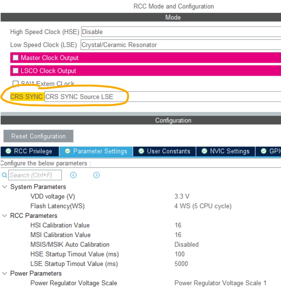Collapse the System Parameters section
The height and width of the screenshot is (288, 281).
click(4, 187)
